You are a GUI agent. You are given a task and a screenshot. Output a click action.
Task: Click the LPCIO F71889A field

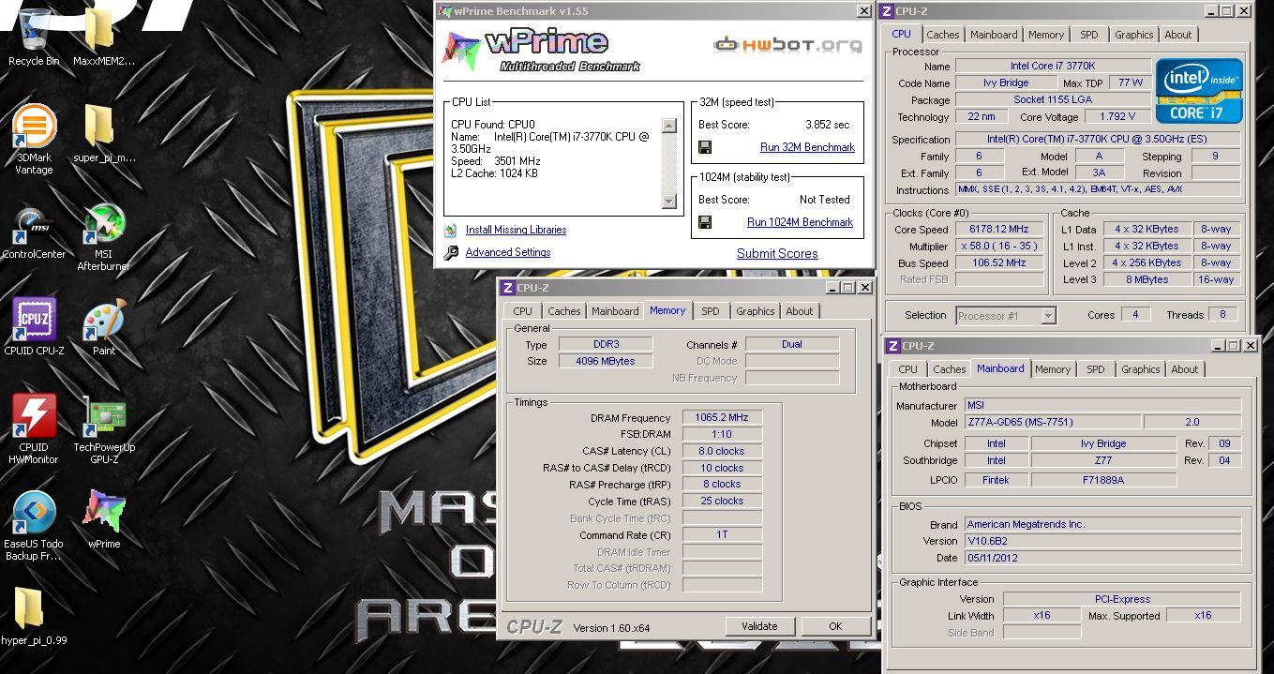tap(1103, 479)
